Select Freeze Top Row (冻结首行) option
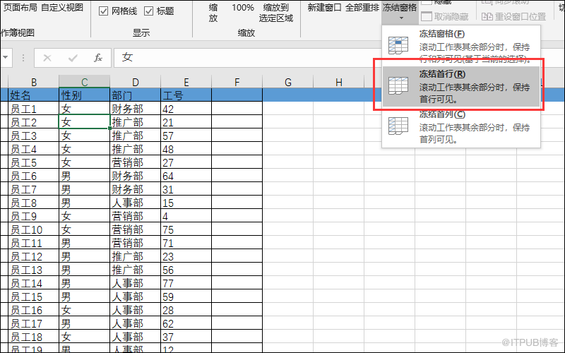The width and height of the screenshot is (565, 353). point(461,86)
